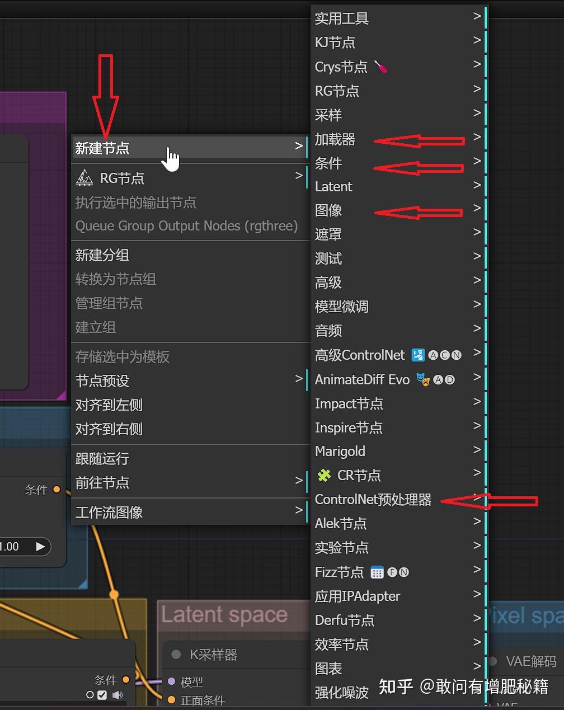Image resolution: width=564 pixels, height=710 pixels.
Task: Open the Latent node category
Action: tap(398, 187)
